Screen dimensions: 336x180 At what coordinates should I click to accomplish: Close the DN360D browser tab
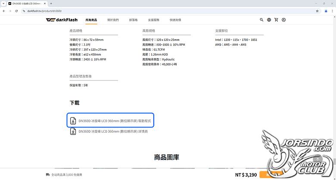click(45, 3)
